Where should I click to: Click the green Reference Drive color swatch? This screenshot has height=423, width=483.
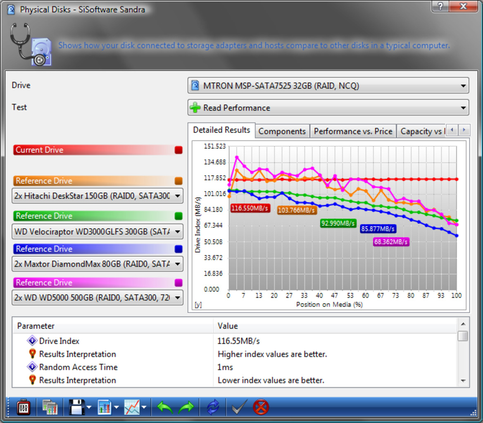[x=178, y=216]
